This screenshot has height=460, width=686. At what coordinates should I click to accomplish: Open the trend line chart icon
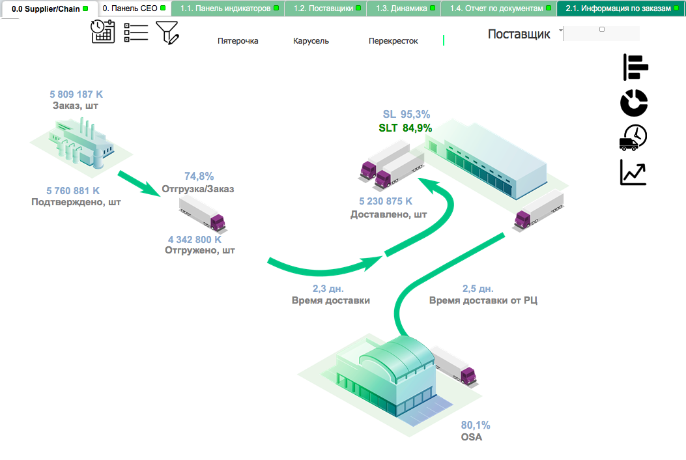633,173
